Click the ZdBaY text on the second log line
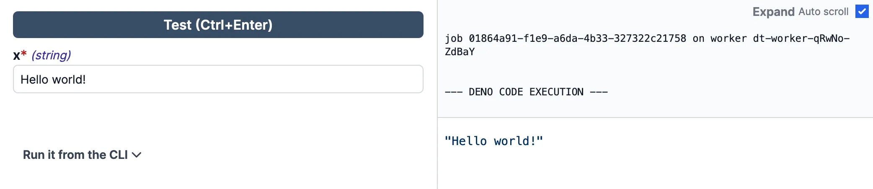The image size is (873, 189). pos(460,52)
